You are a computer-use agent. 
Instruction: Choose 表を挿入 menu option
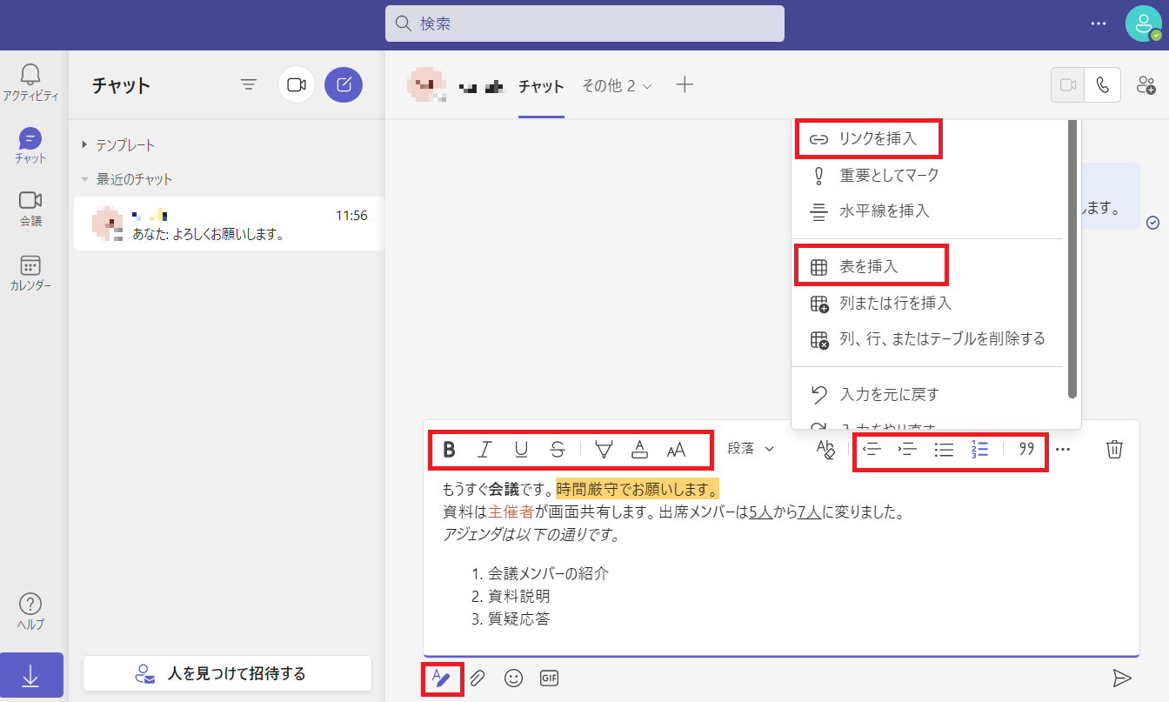[868, 267]
